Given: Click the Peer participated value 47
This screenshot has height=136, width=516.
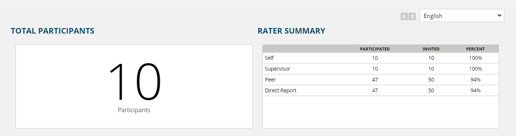Looking at the screenshot, I should pos(375,80).
